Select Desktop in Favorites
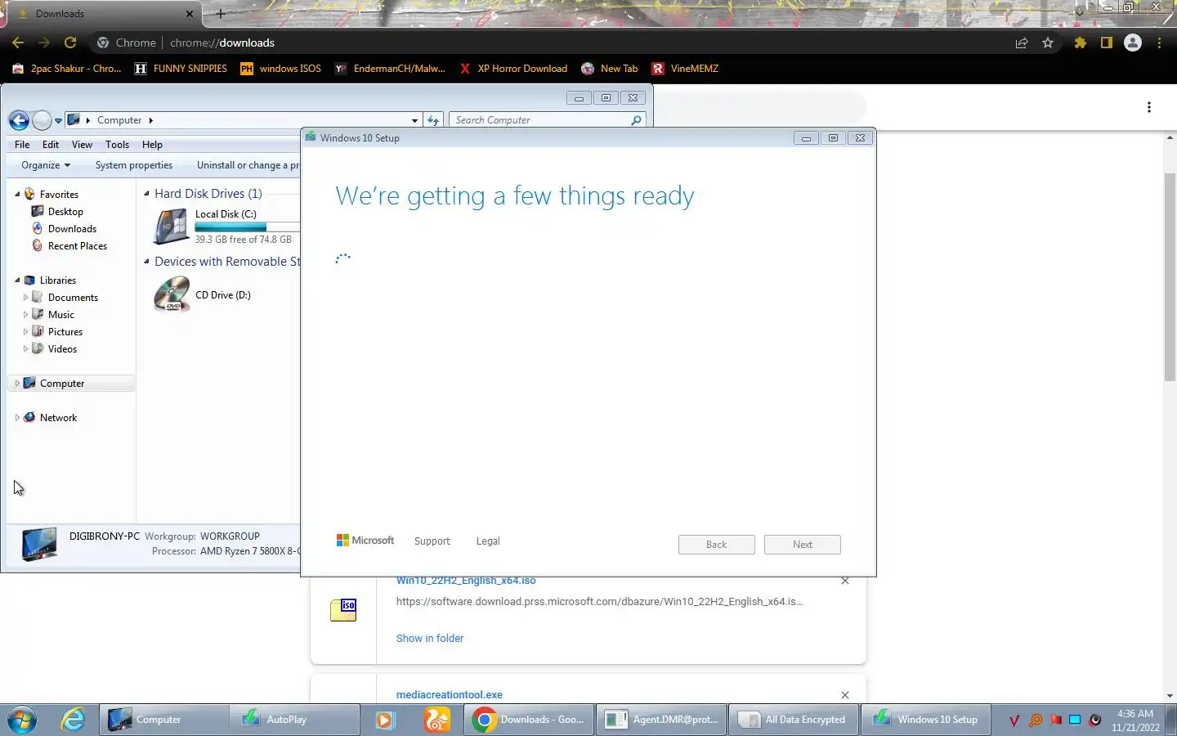The height and width of the screenshot is (736, 1177). [65, 212]
